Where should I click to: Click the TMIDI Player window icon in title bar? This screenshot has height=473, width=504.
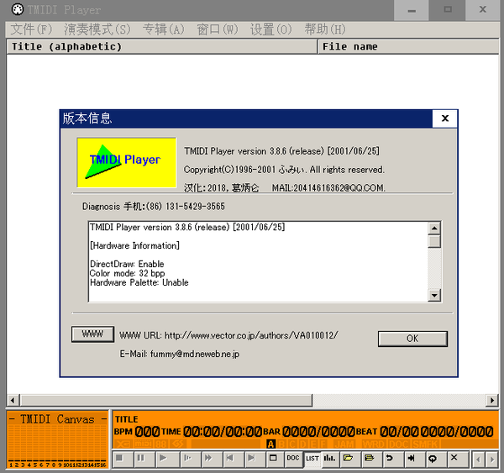(x=18, y=9)
